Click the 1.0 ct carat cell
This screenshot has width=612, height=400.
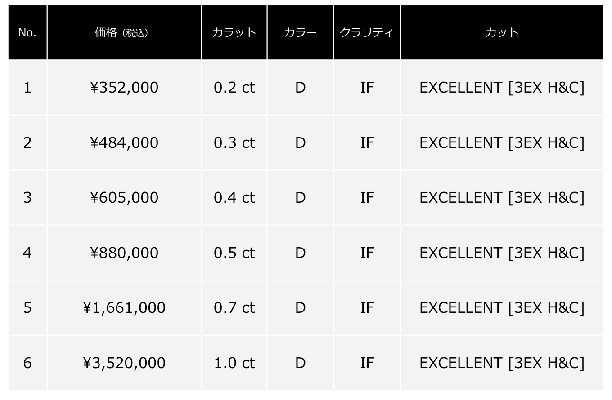tap(234, 363)
